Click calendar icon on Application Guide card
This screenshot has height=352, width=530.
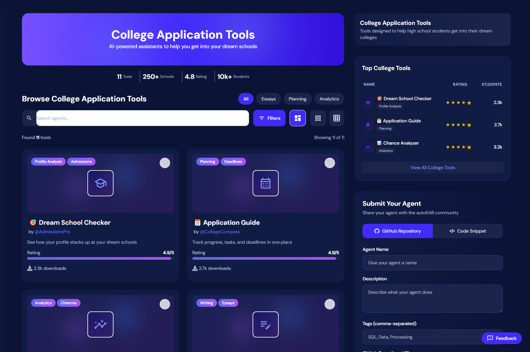coord(266,183)
